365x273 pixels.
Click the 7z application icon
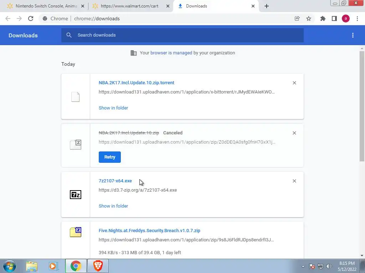click(76, 194)
